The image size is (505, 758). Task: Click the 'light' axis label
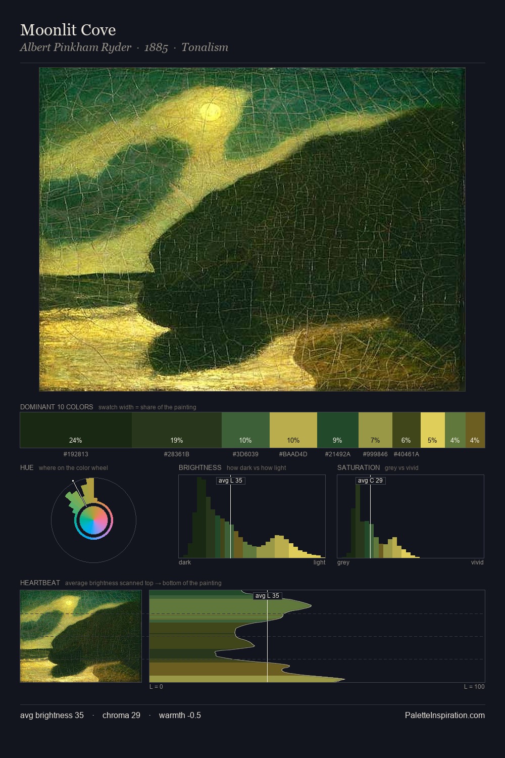click(319, 562)
